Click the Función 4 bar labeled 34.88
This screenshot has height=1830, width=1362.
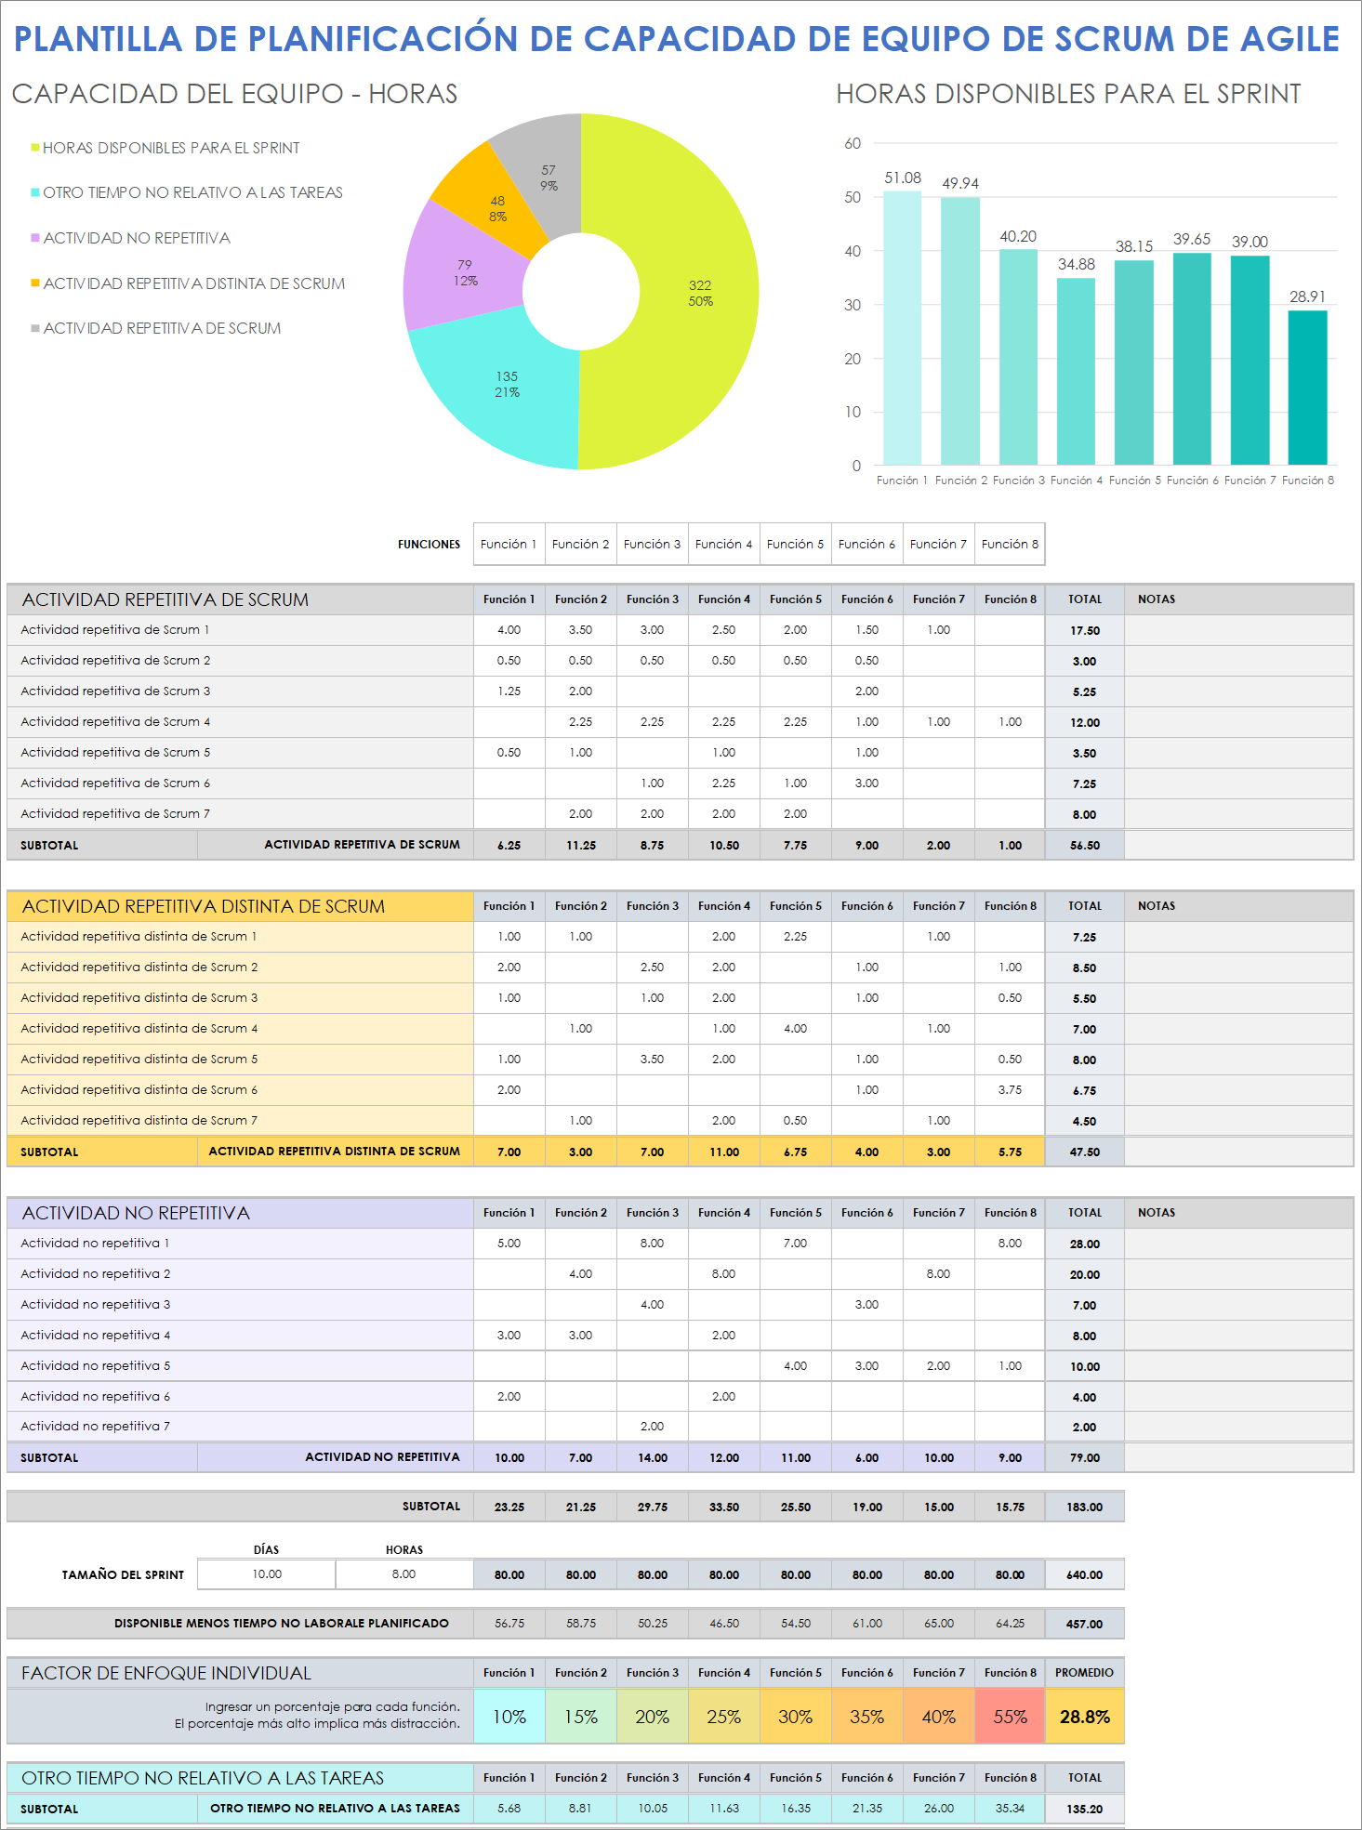(1076, 372)
